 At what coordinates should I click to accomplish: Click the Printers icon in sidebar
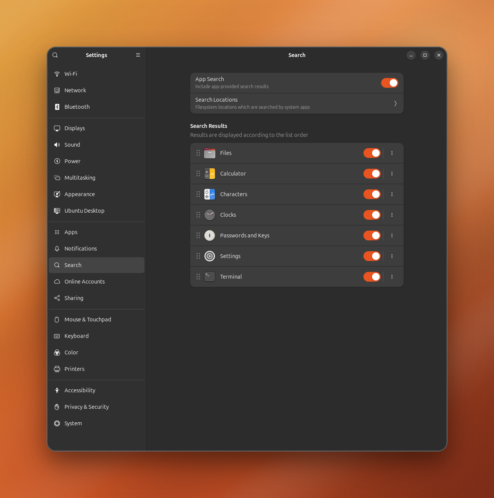point(57,369)
